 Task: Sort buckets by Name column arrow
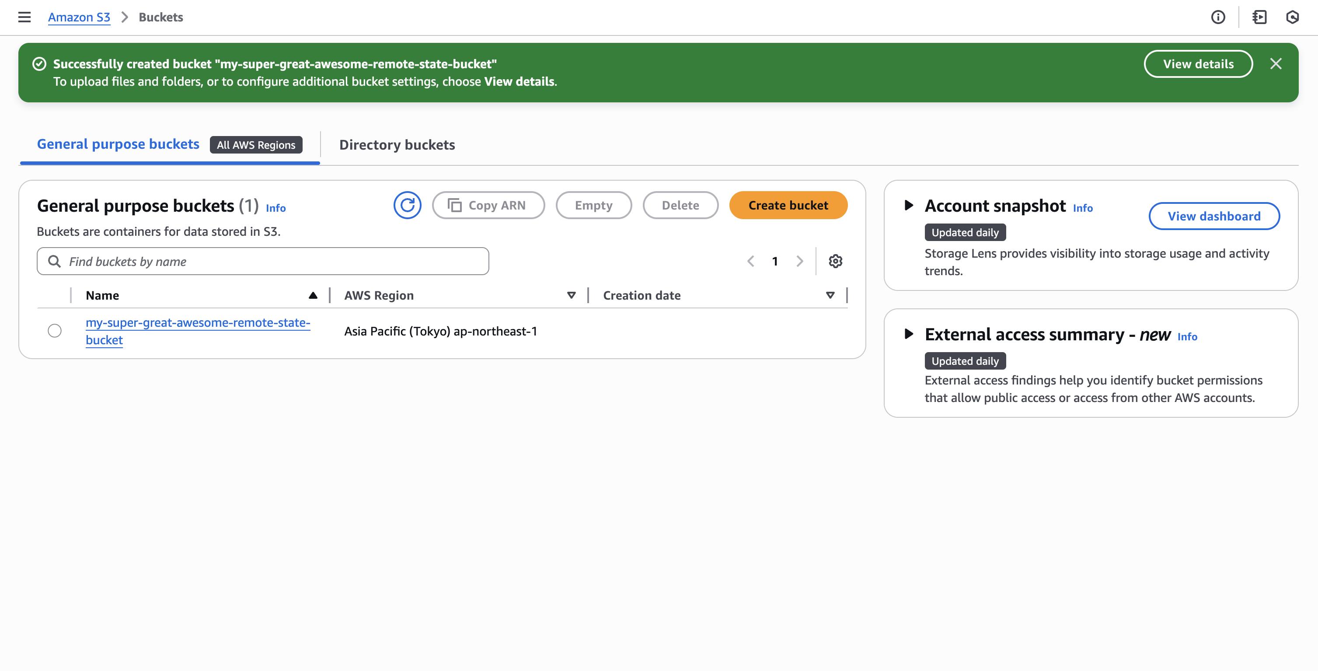click(x=313, y=295)
